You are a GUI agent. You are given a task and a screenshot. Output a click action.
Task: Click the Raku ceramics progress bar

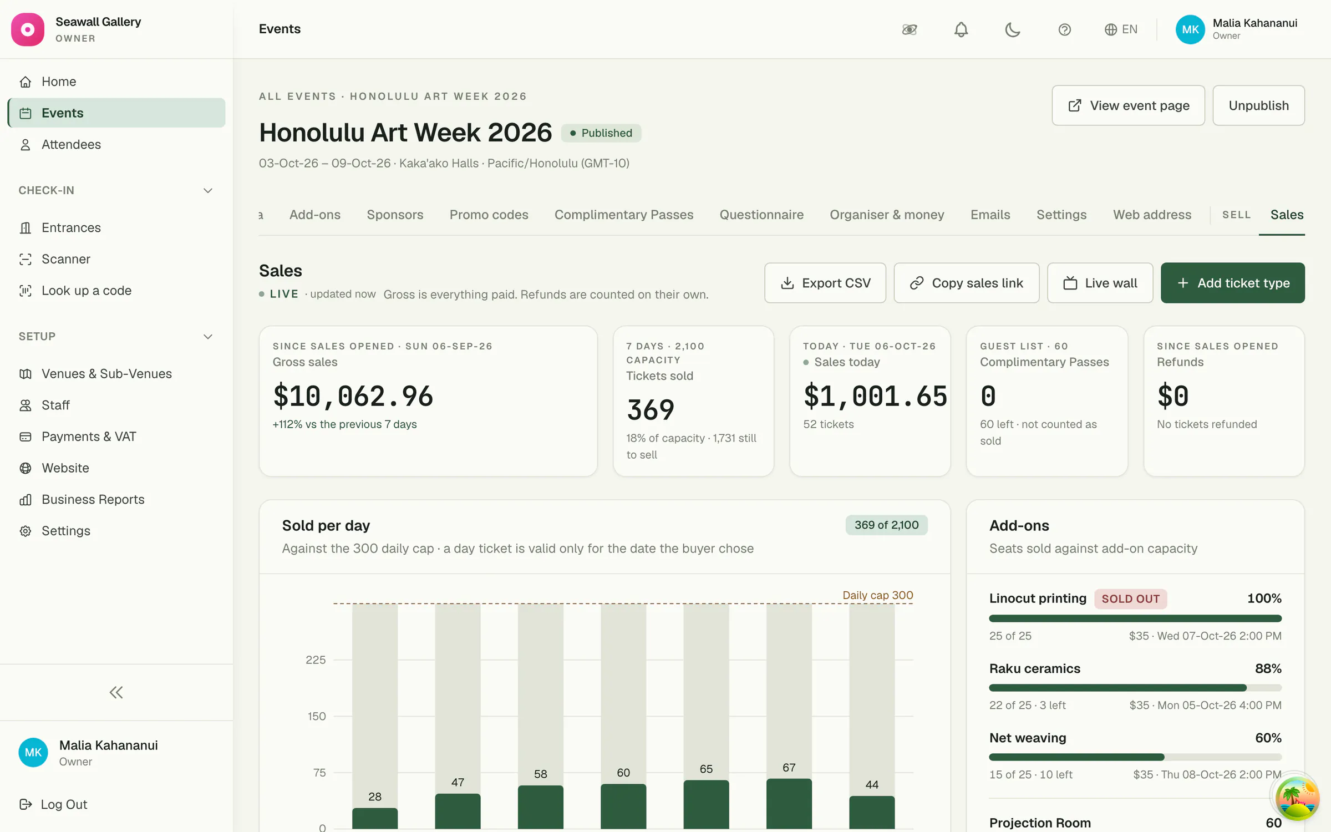coord(1135,688)
